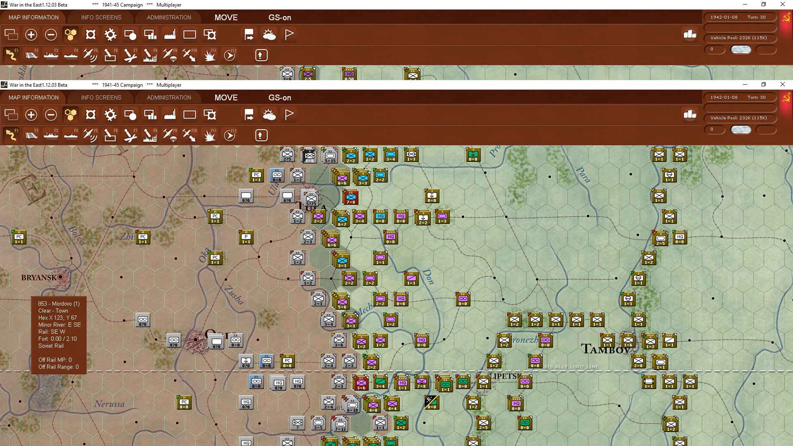Click F12 circled arrow icon, front window
The image size is (793, 446).
point(230,135)
